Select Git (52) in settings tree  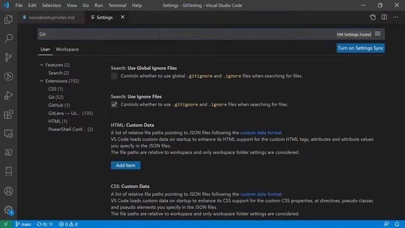click(x=56, y=97)
